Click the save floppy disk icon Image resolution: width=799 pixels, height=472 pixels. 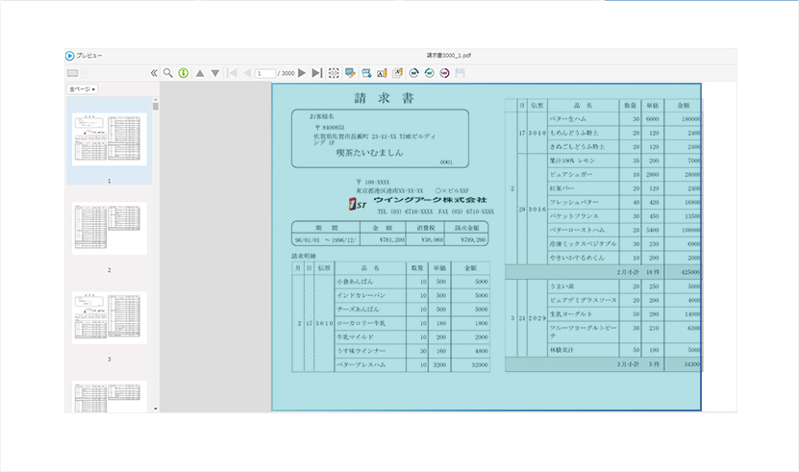pyautogui.click(x=461, y=73)
